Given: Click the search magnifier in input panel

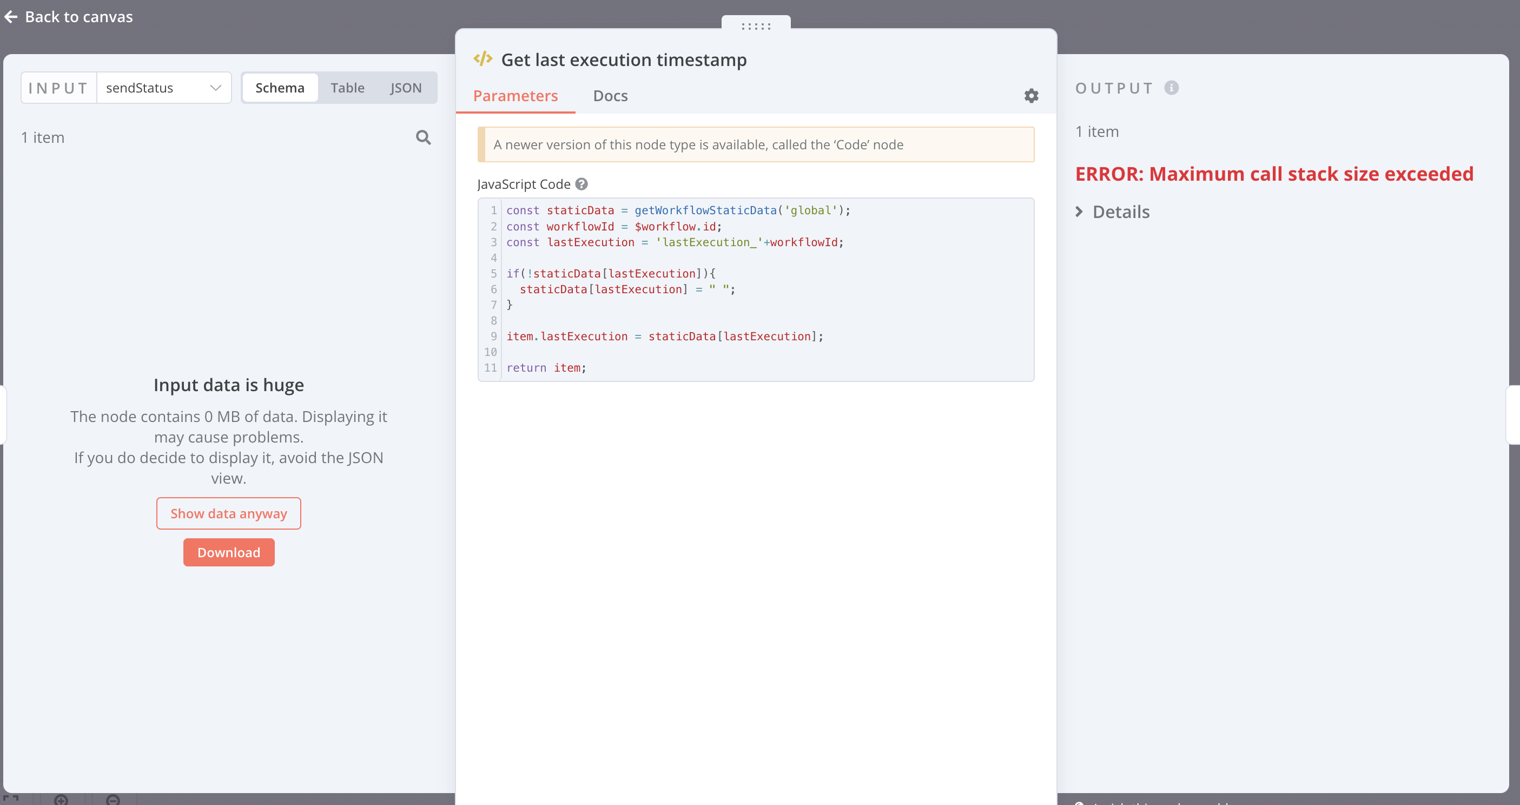Looking at the screenshot, I should click(423, 137).
